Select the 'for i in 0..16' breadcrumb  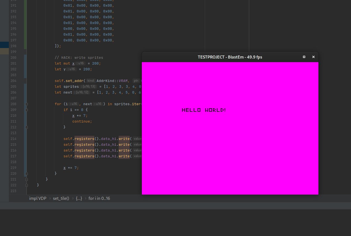(99, 198)
